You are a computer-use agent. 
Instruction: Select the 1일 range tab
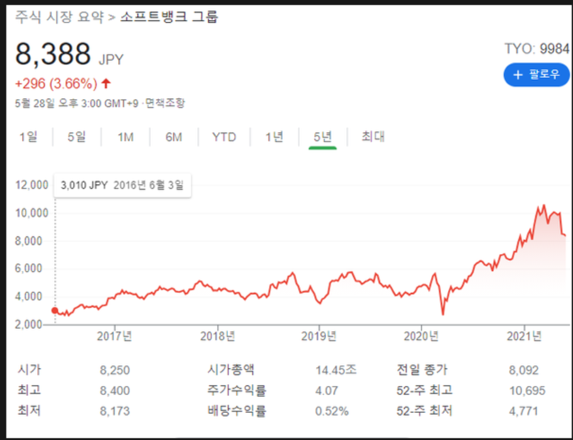click(28, 137)
